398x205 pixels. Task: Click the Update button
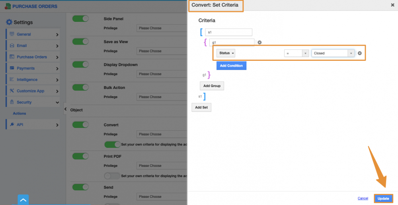click(383, 198)
